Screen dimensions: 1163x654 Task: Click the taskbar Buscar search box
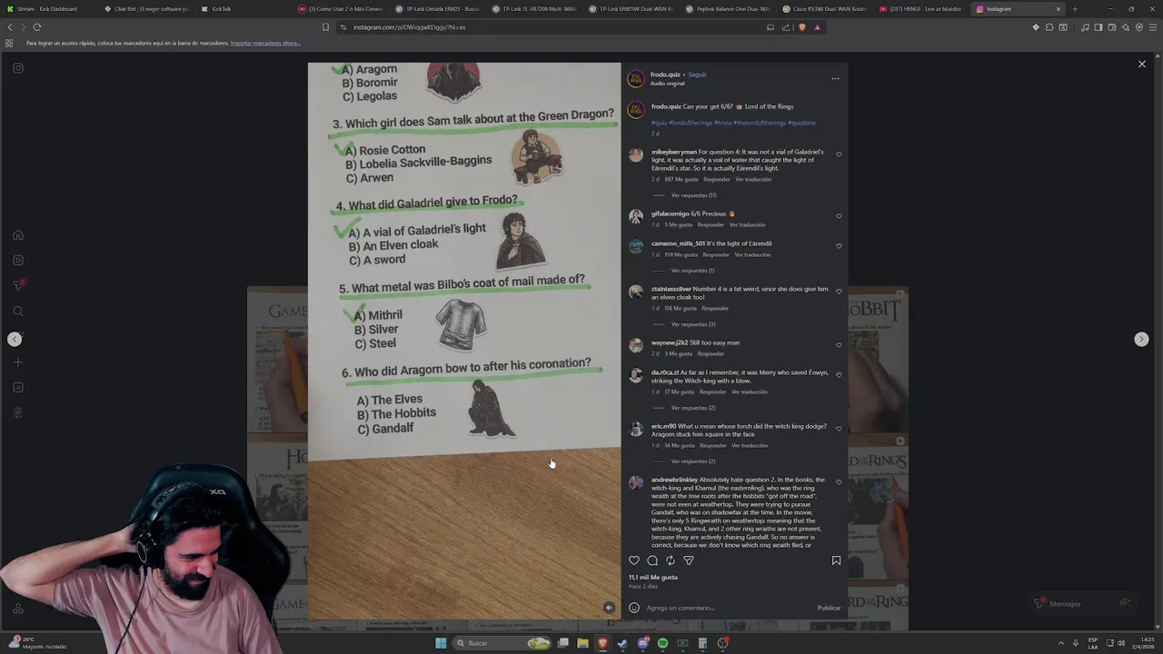click(x=502, y=643)
